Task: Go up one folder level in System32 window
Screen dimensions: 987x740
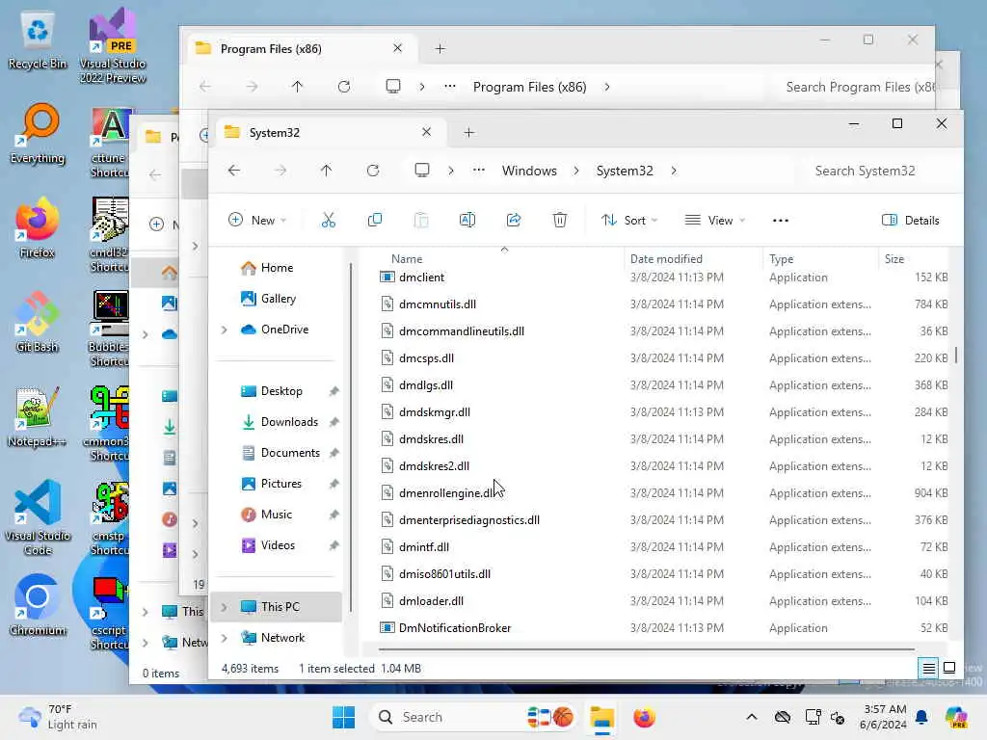Action: pyautogui.click(x=326, y=171)
